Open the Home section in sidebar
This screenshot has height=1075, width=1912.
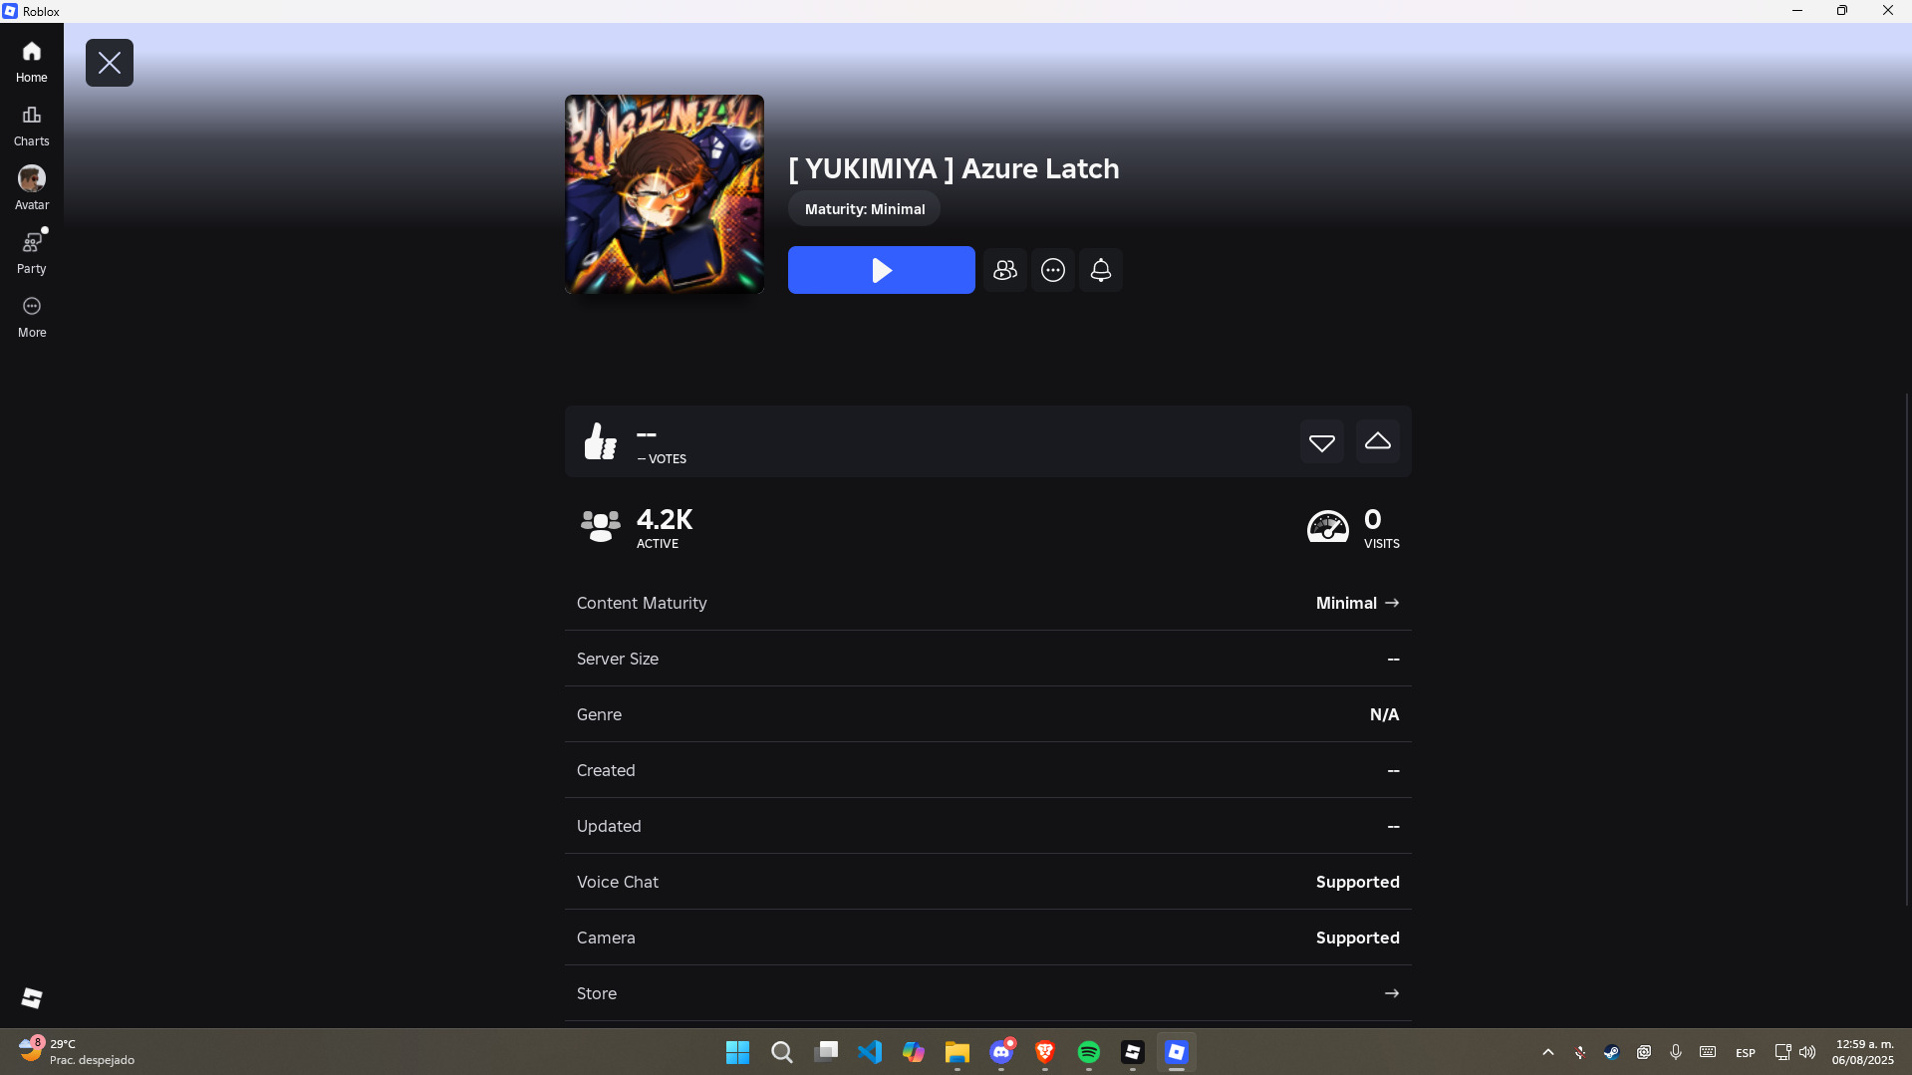(x=31, y=60)
